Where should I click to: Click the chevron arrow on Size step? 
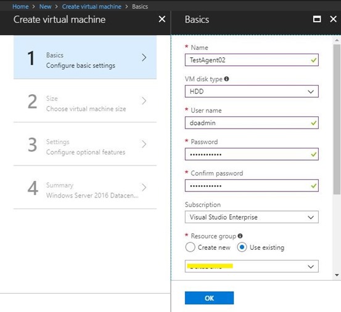coord(144,101)
